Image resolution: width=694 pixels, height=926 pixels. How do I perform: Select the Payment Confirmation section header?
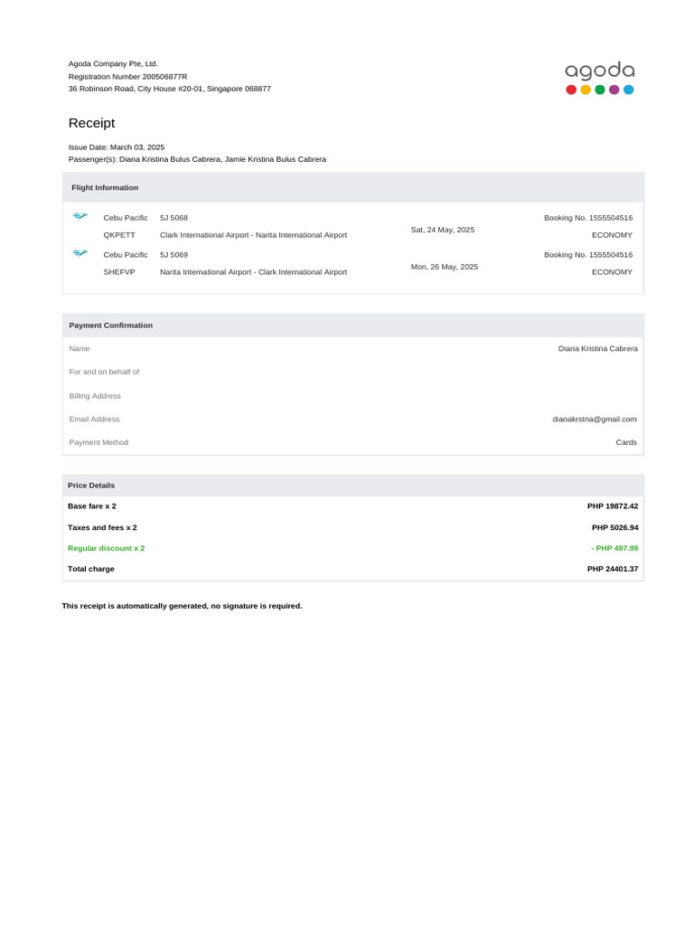click(x=111, y=326)
